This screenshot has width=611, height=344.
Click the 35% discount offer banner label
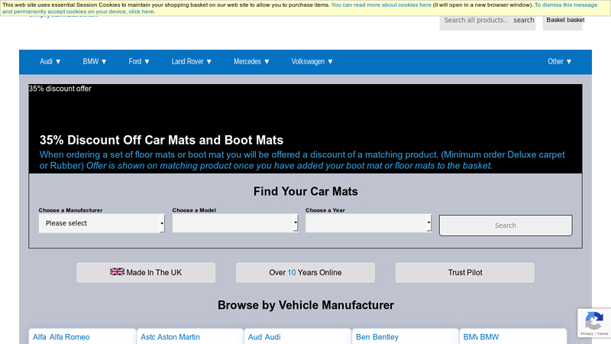coord(60,89)
